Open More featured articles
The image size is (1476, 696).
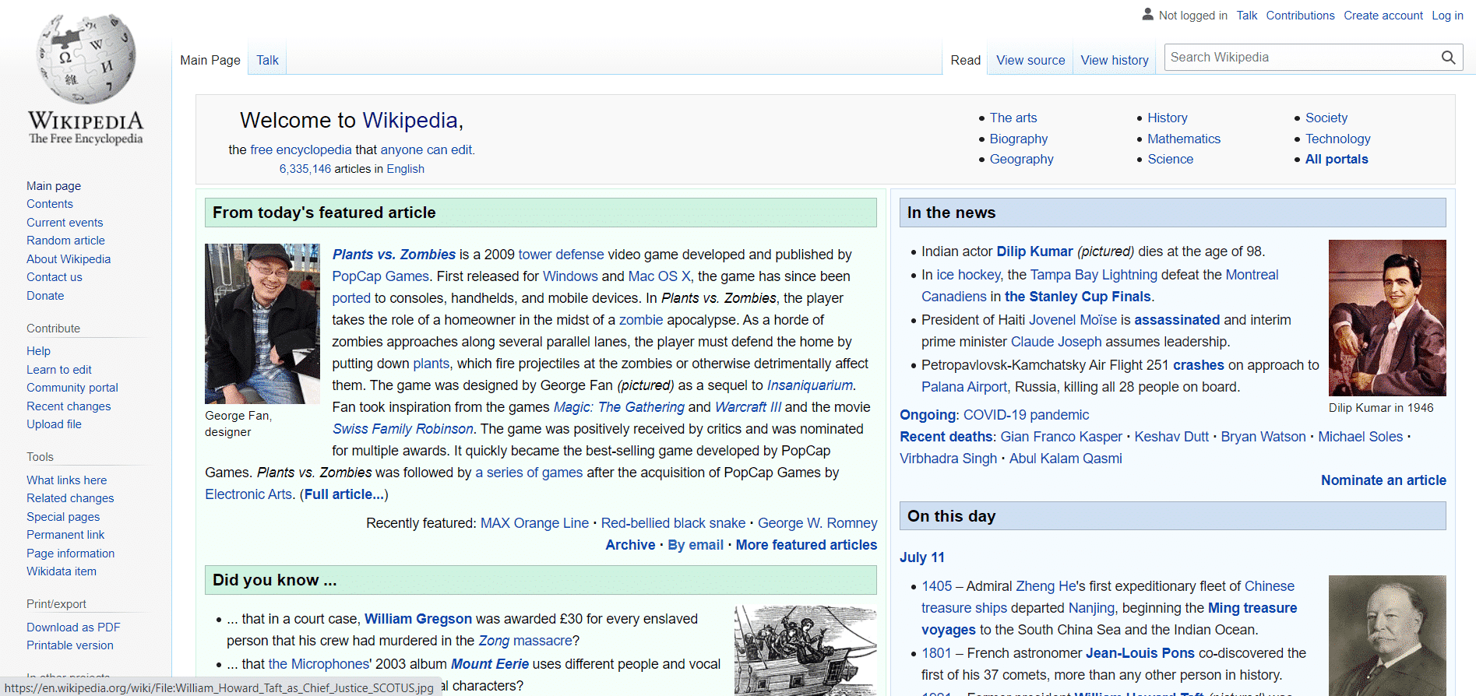click(806, 545)
